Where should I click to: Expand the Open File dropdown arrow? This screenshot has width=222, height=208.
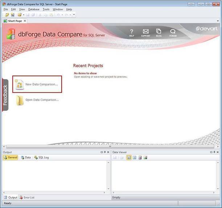pos(24,15)
